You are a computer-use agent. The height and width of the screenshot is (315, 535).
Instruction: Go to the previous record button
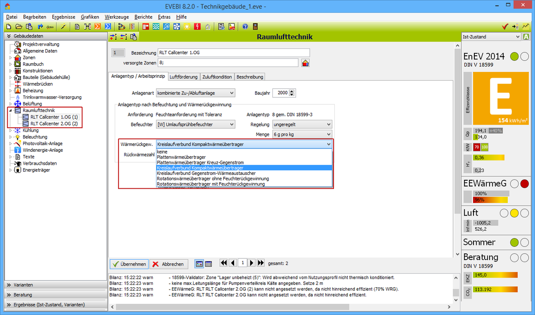[x=233, y=263]
